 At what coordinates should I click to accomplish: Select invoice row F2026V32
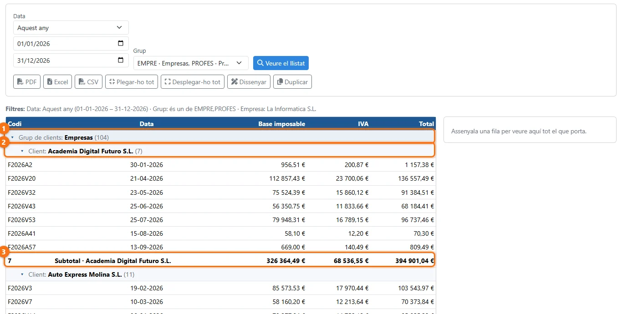(x=221, y=192)
